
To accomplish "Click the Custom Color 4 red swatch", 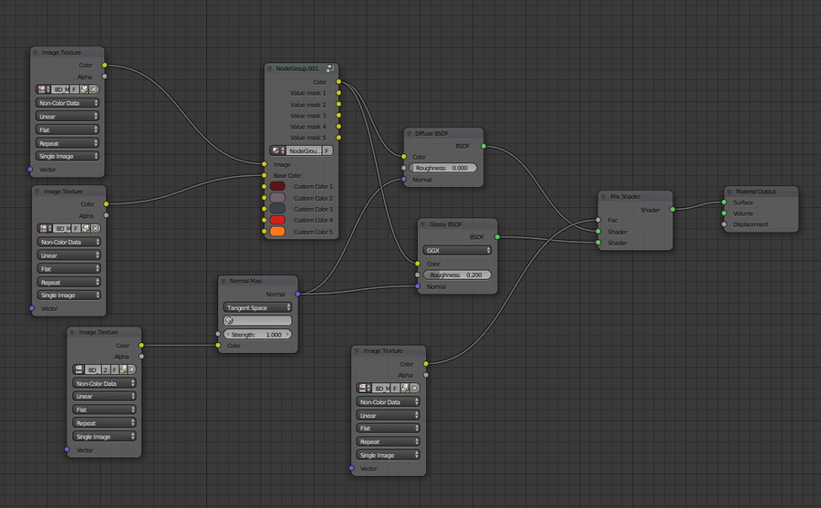I will pyautogui.click(x=277, y=220).
